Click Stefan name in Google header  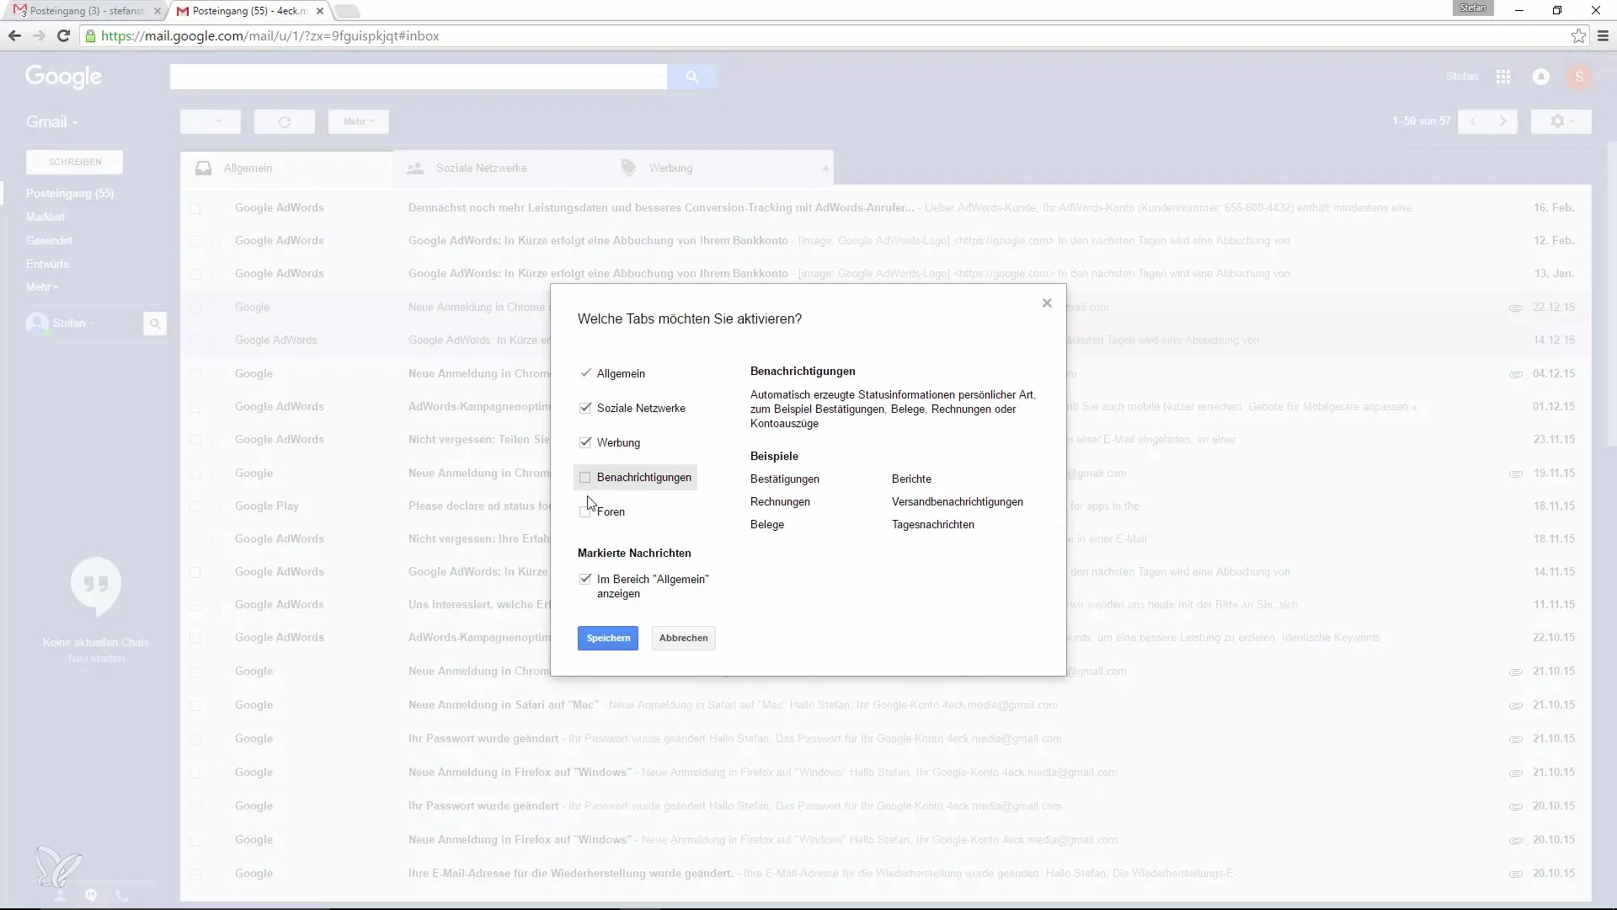[x=1462, y=77]
